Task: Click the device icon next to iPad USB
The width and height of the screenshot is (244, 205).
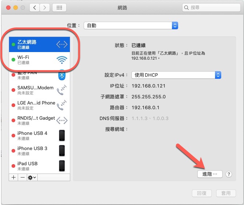Action: click(62, 166)
